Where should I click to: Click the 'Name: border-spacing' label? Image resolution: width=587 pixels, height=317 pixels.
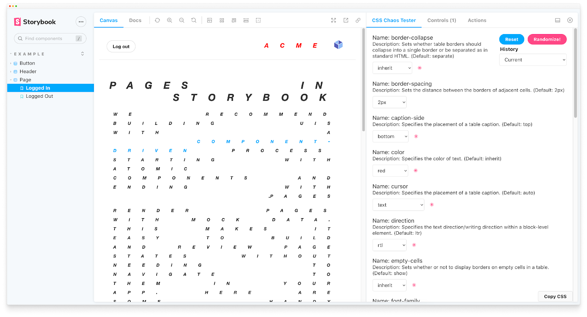[402, 84]
